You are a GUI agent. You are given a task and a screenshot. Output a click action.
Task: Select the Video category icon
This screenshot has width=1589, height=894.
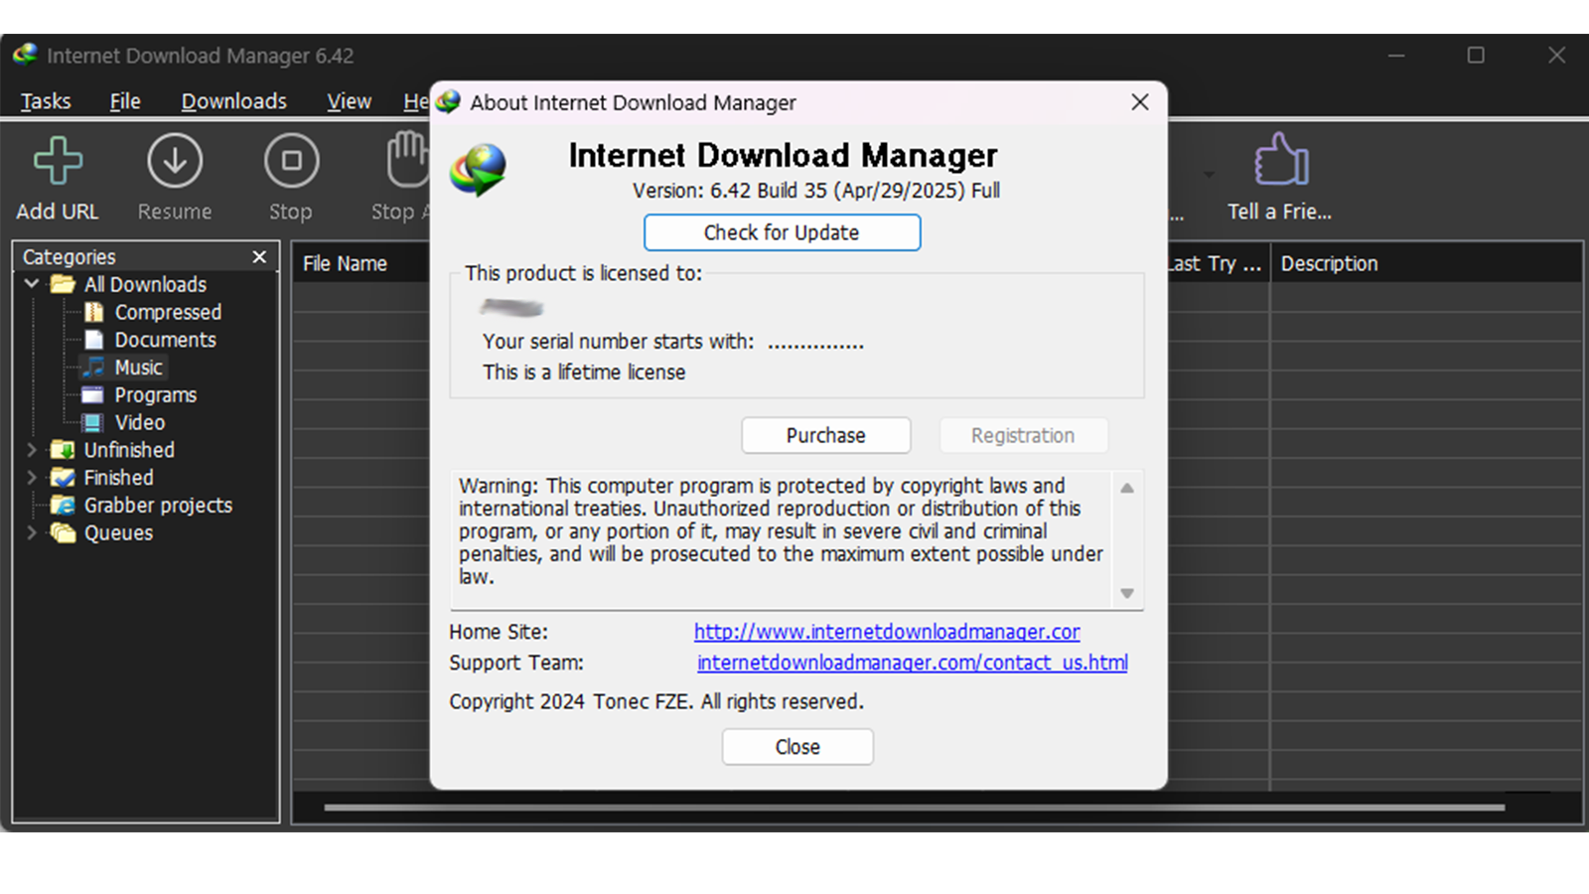coord(92,423)
